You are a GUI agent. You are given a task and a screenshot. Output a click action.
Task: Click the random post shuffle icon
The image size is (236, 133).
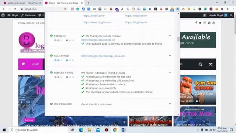[211, 64]
